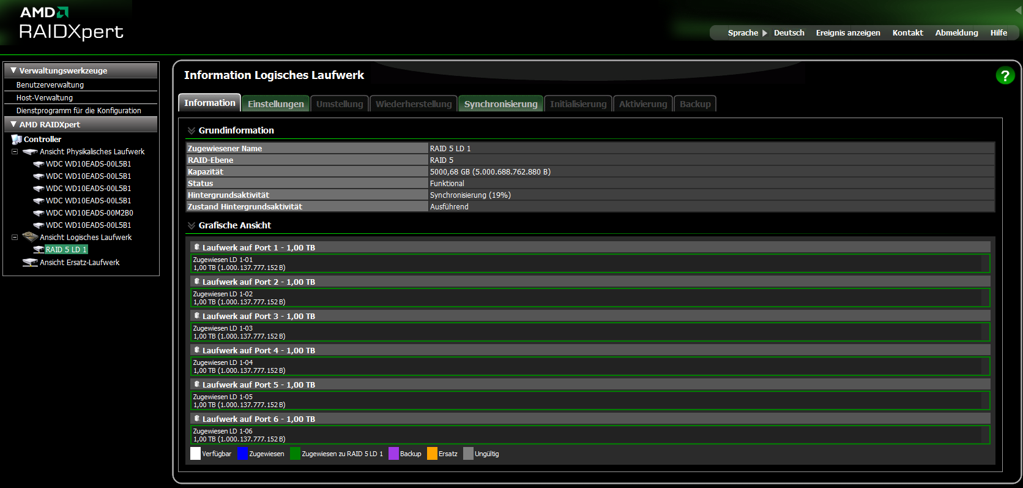Select the WDC WD10EADS-00M2B0 drive entry
Screen dimensions: 1023x488
coord(89,213)
